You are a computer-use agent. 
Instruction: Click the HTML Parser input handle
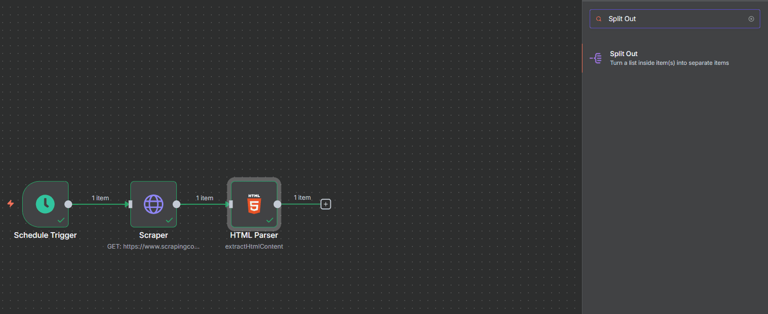(231, 204)
